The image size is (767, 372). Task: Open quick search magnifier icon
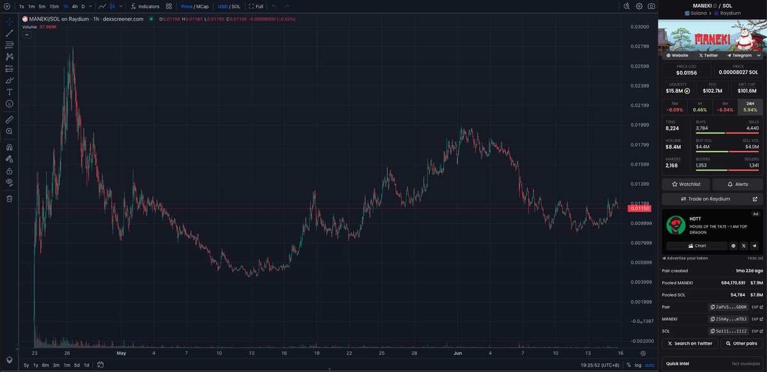[x=626, y=6]
